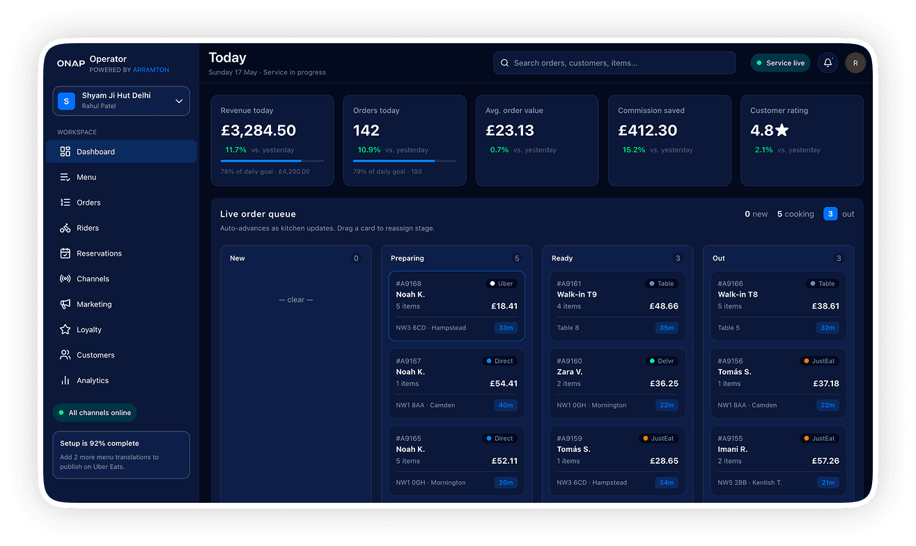The image size is (916, 546).
Task: Click the blue S restaurant avatar
Action: click(66, 101)
